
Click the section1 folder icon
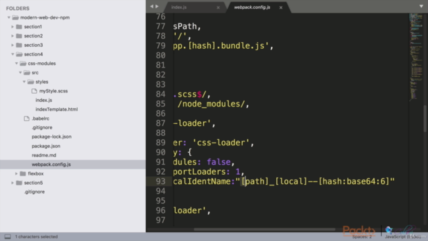click(19, 27)
